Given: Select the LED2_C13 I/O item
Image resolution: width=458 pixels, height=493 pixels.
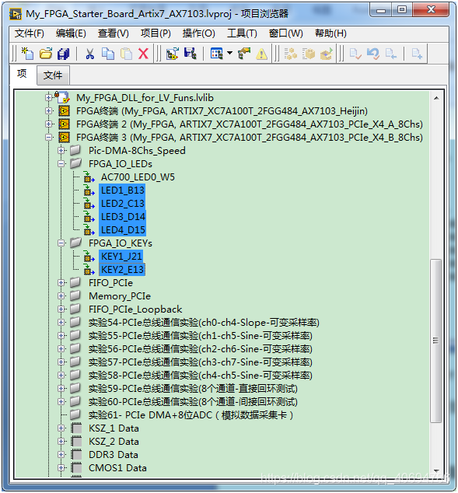Looking at the screenshot, I should pyautogui.click(x=122, y=204).
